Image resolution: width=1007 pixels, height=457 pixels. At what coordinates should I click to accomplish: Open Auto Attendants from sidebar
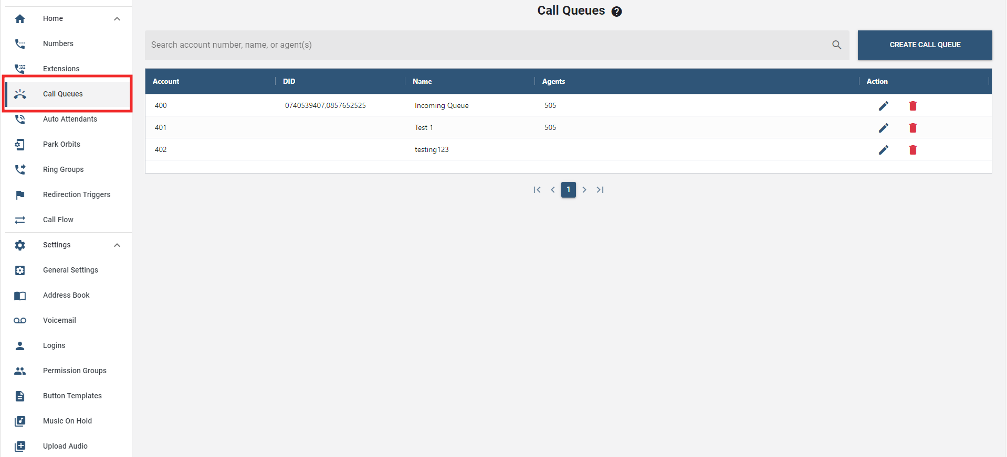(x=70, y=119)
